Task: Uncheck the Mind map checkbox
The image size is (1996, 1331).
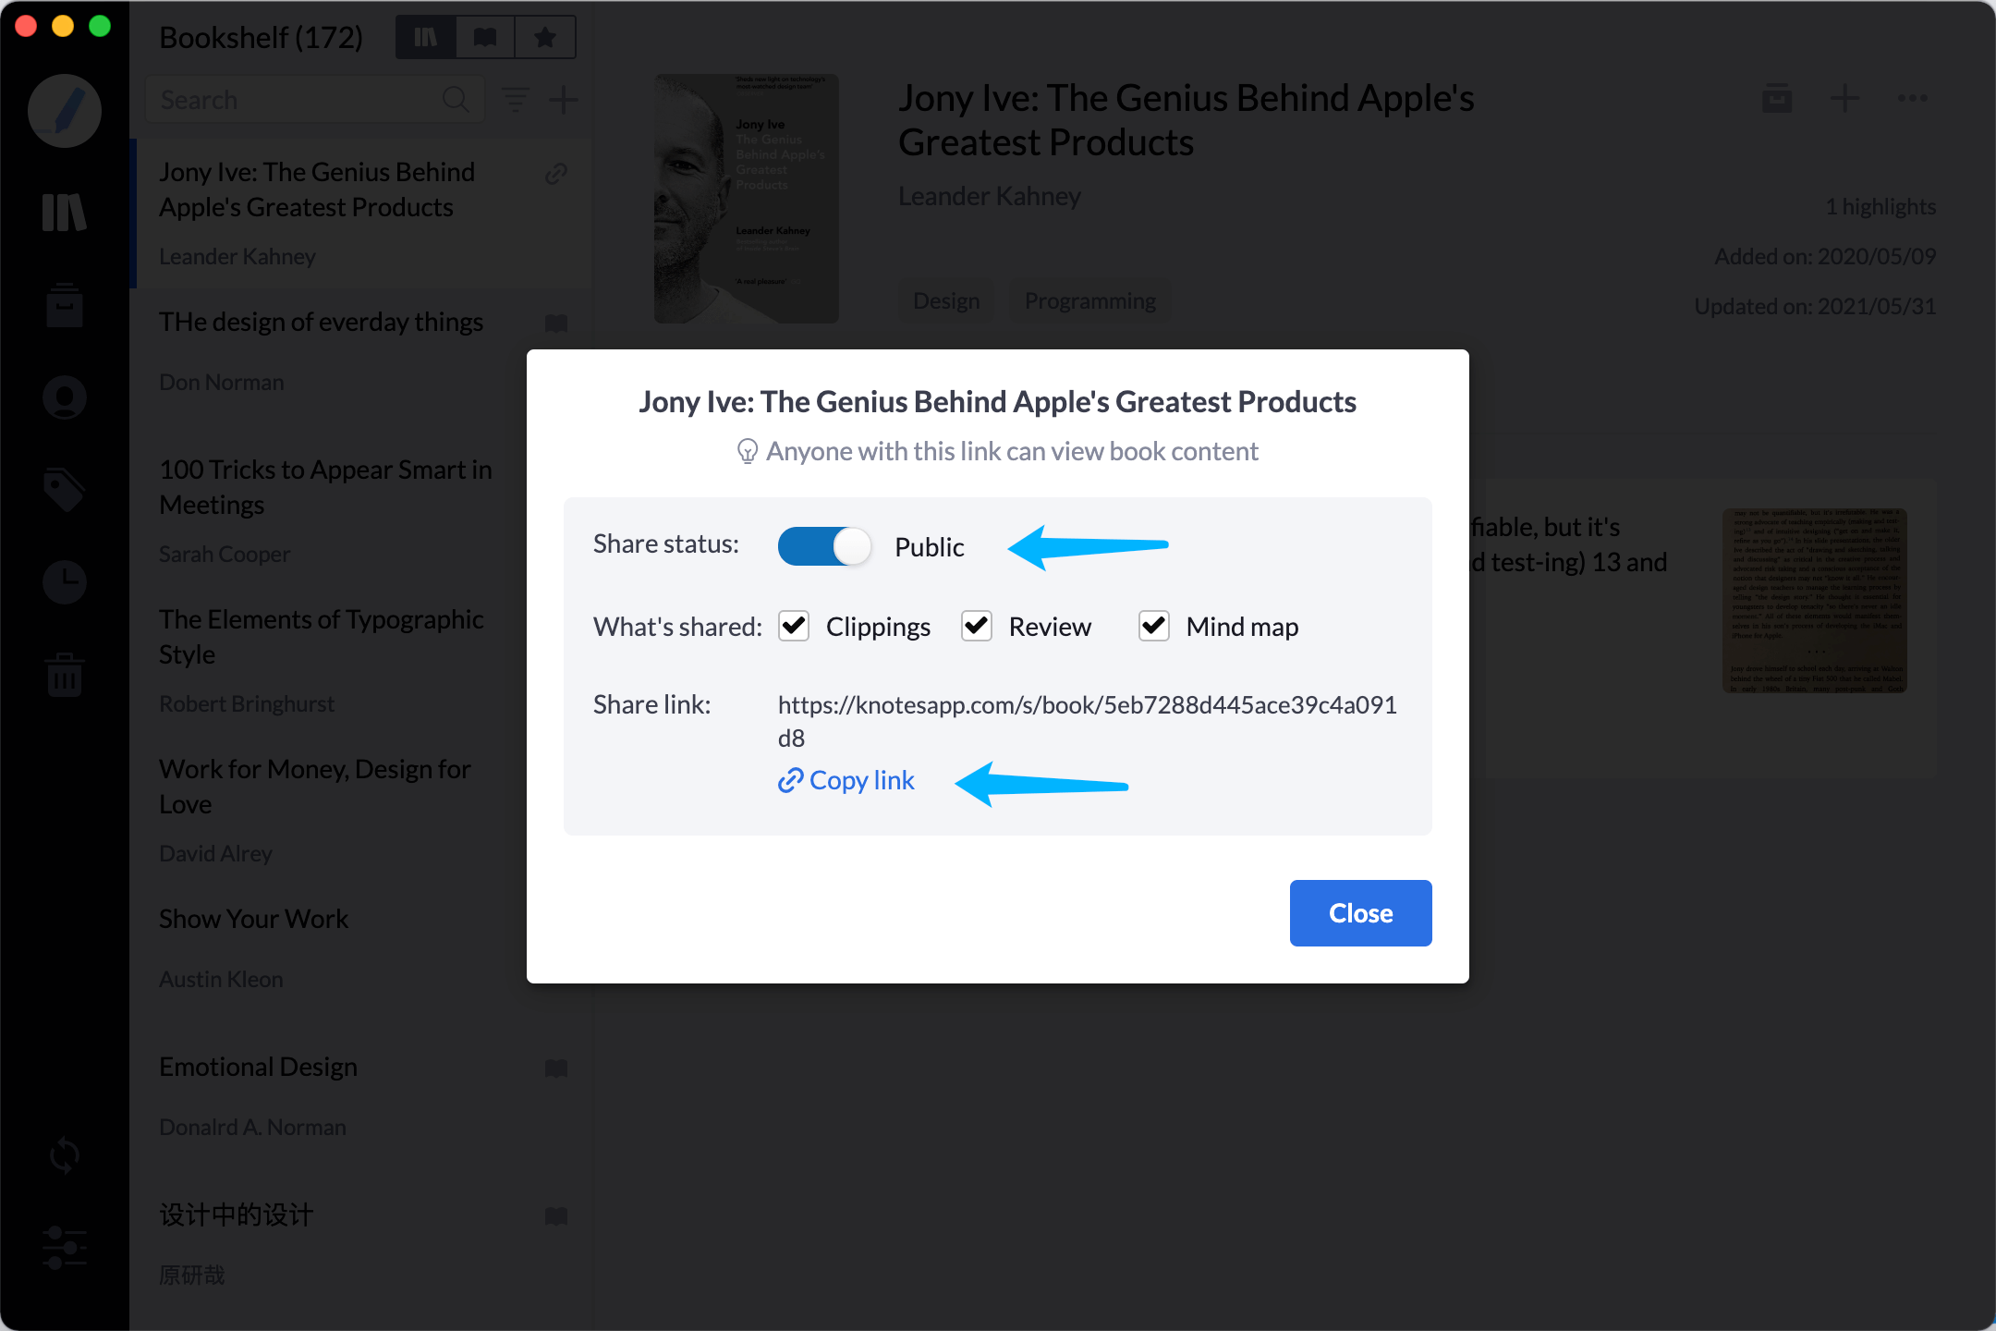Action: click(1154, 626)
